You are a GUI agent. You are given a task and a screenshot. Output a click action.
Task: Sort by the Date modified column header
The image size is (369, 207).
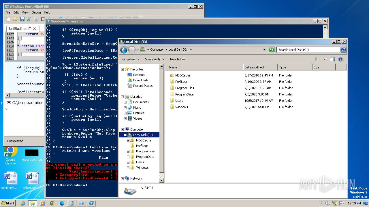pos(260,67)
